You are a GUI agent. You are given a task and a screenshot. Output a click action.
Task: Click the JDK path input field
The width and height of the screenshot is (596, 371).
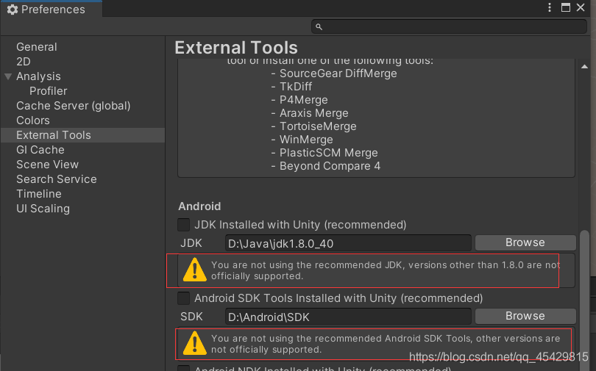click(347, 243)
